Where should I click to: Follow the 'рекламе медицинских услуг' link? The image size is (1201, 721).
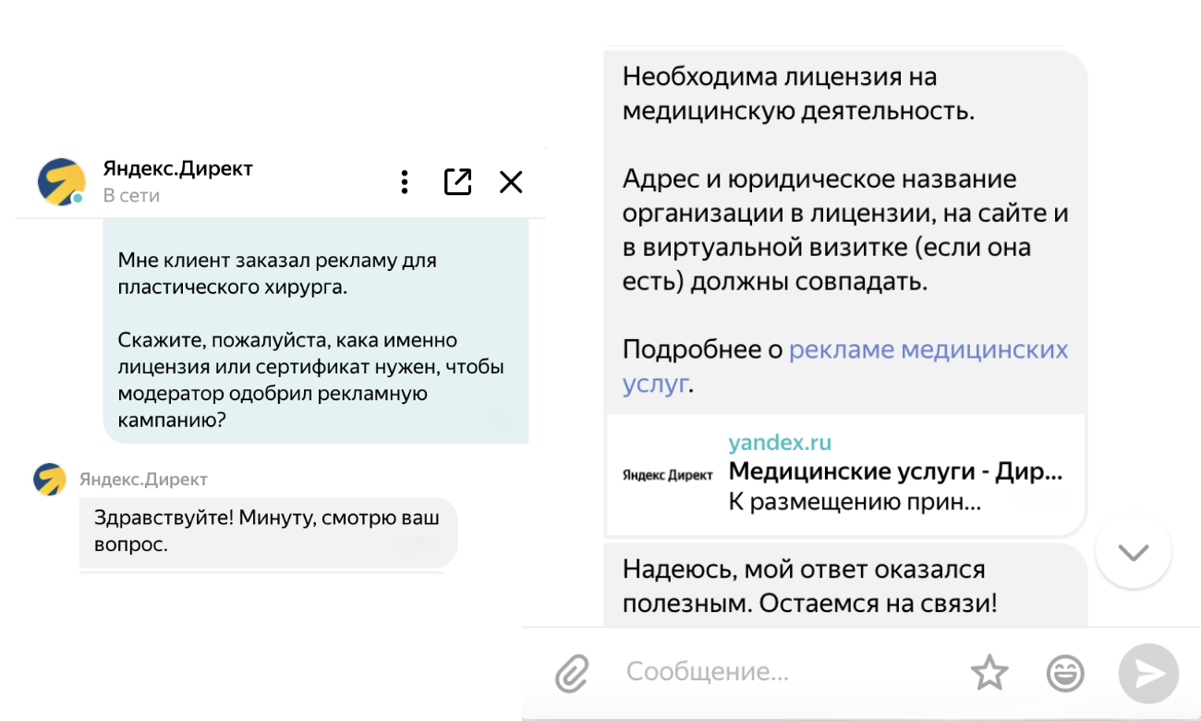pos(928,350)
